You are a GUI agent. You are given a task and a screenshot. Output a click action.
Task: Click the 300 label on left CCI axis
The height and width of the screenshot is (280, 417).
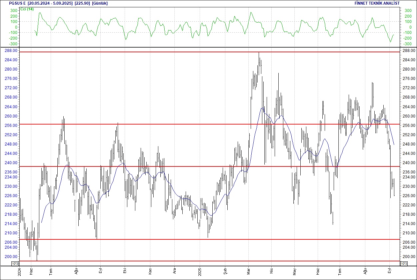(x=14, y=11)
